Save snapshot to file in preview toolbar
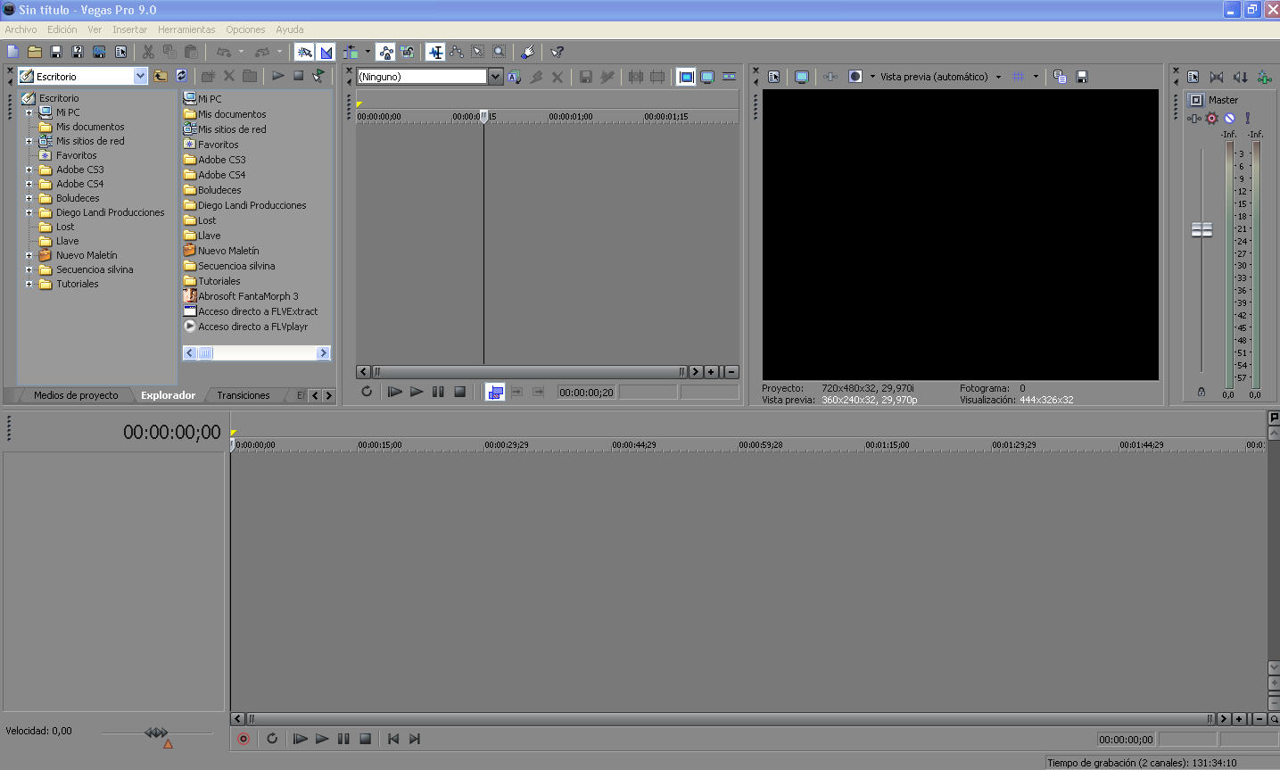This screenshot has height=770, width=1280. [1082, 77]
